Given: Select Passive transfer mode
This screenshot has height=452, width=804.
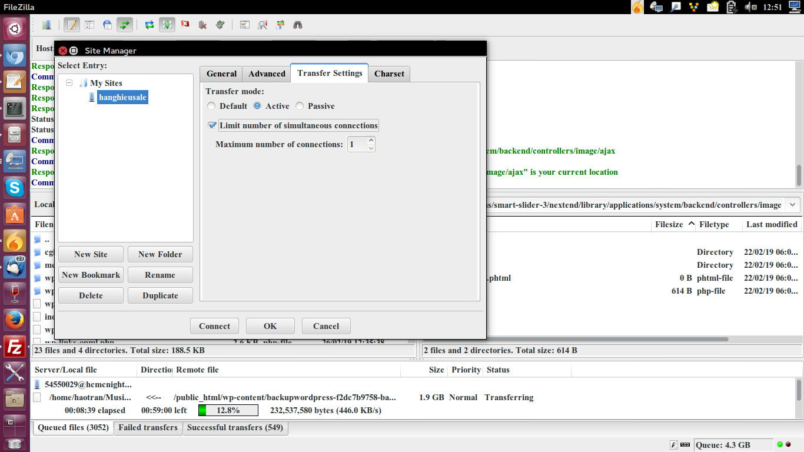Looking at the screenshot, I should (x=315, y=106).
